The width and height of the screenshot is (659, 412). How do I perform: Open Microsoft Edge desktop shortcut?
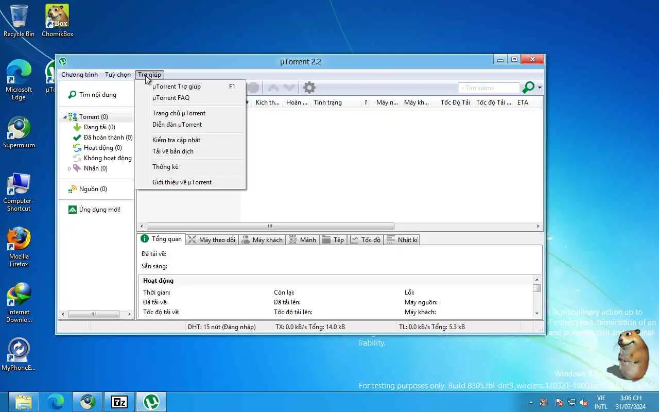pos(19,80)
